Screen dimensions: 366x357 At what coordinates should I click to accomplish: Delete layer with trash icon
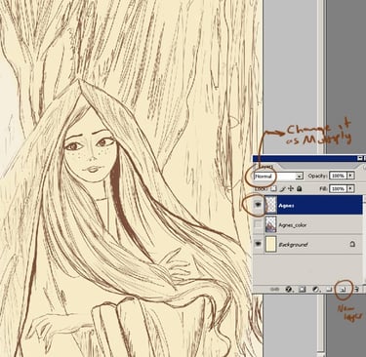tap(356, 289)
